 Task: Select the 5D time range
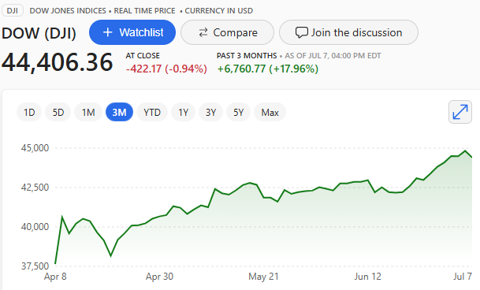(x=58, y=113)
